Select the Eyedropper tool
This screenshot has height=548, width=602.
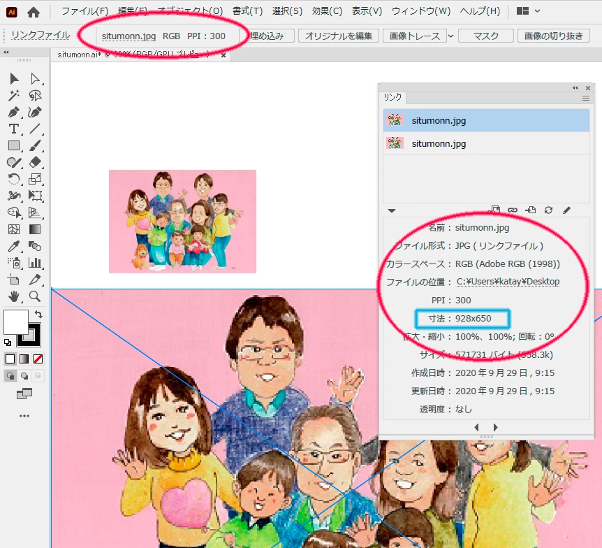tap(14, 246)
